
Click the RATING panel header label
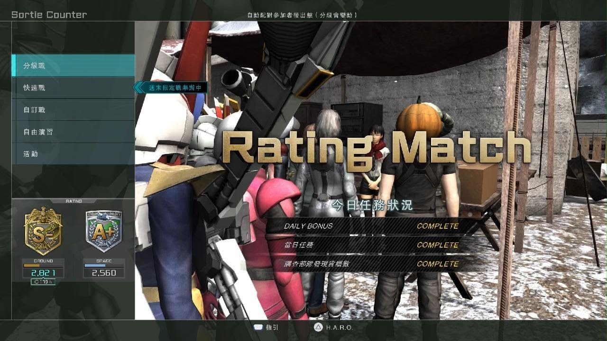(x=74, y=201)
